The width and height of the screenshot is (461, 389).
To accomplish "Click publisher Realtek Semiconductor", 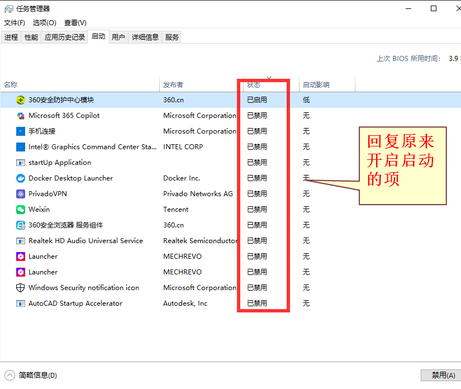I will pos(200,241).
